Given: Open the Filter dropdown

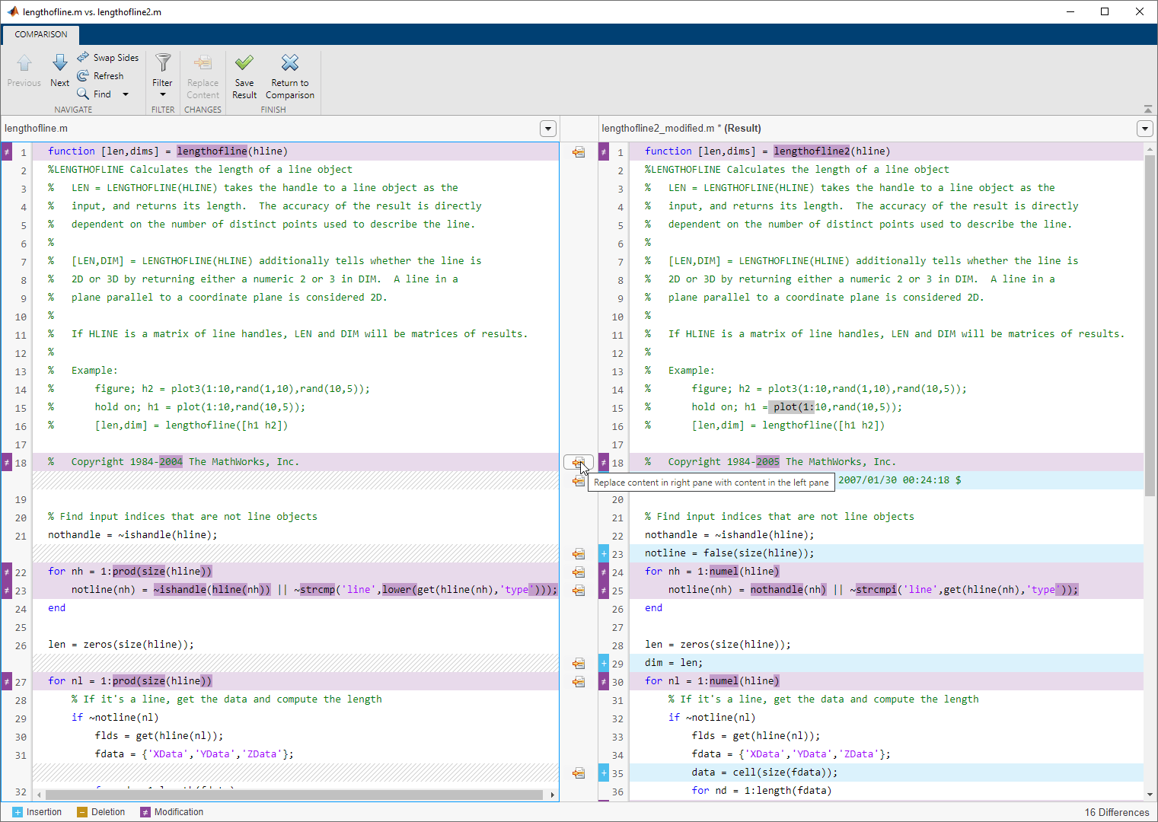Looking at the screenshot, I should pos(162,76).
